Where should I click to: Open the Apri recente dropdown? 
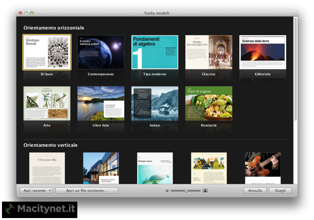click(x=36, y=191)
